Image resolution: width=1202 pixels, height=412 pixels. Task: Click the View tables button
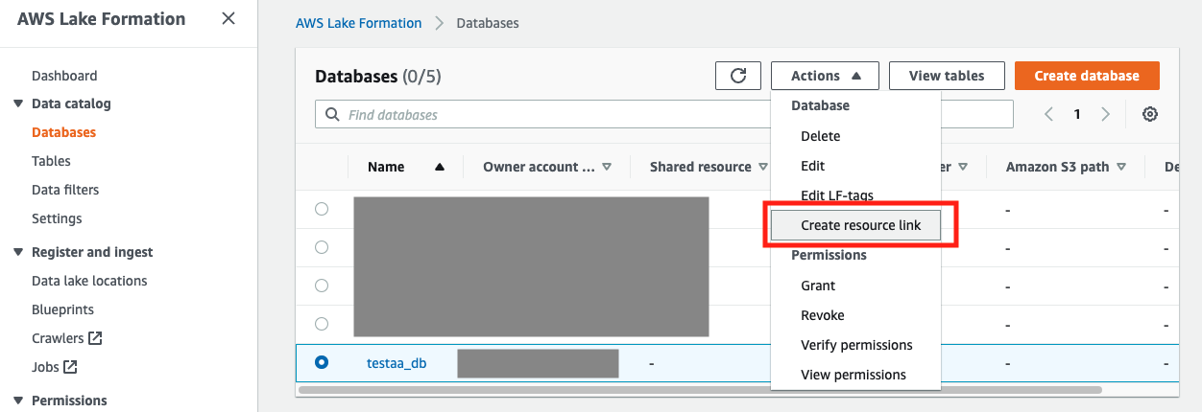tap(946, 76)
